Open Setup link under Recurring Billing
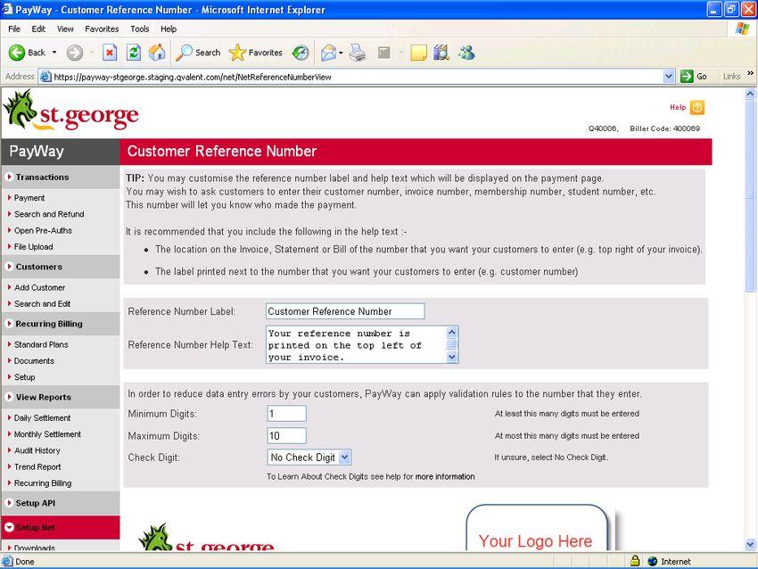This screenshot has height=569, width=758. 25,377
